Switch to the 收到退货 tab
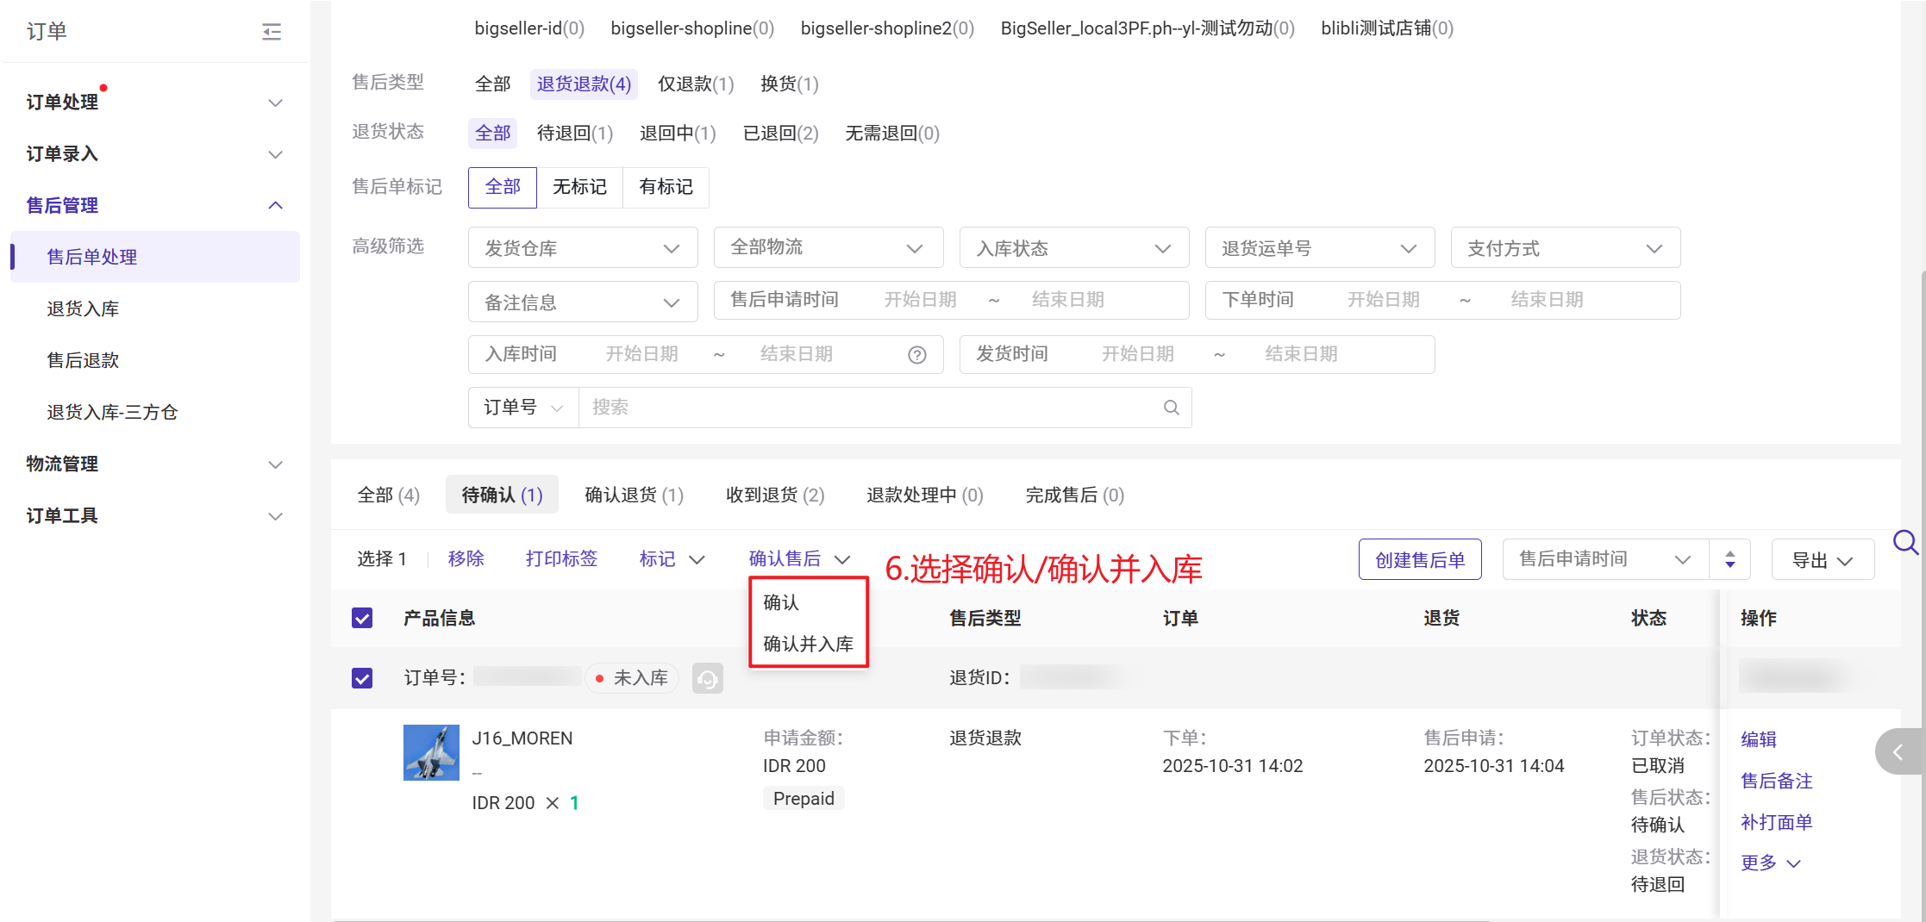The width and height of the screenshot is (1926, 922). pos(774,495)
